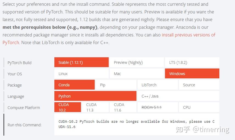Open the install previous versions of PyTorch link
235x140 pixels.
188,35
